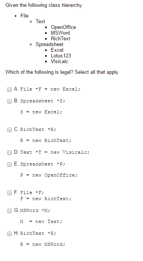143x261 pixels.
Task: Tick checkbox B for Spreadsheet *S
Action: pyautogui.click(x=9, y=101)
